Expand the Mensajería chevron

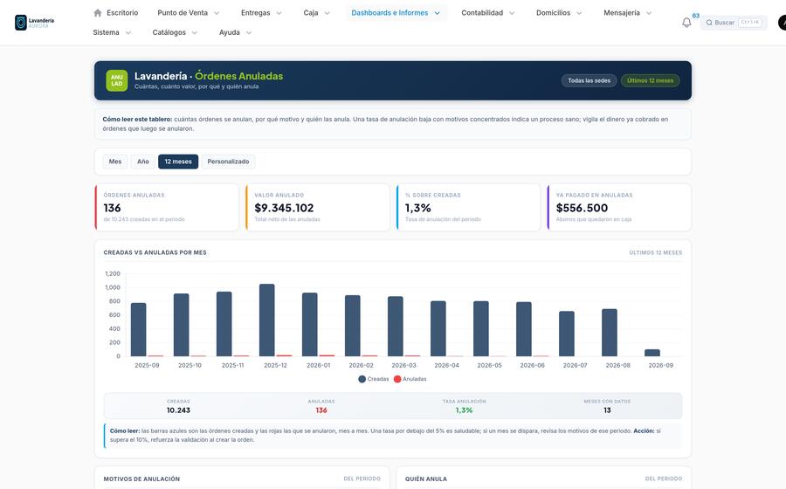click(649, 13)
